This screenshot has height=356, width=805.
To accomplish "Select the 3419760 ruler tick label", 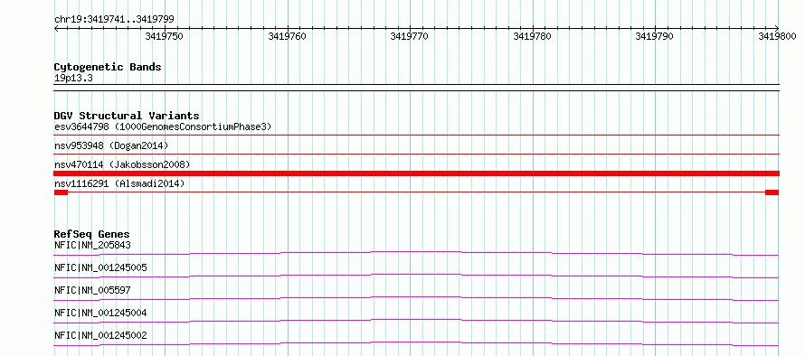I will click(x=287, y=36).
